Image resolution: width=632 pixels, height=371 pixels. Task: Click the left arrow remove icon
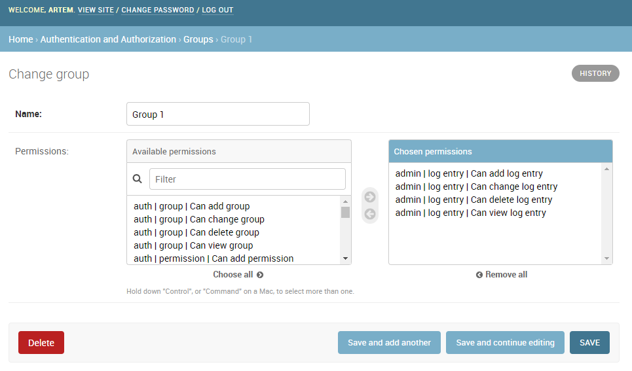pos(370,214)
